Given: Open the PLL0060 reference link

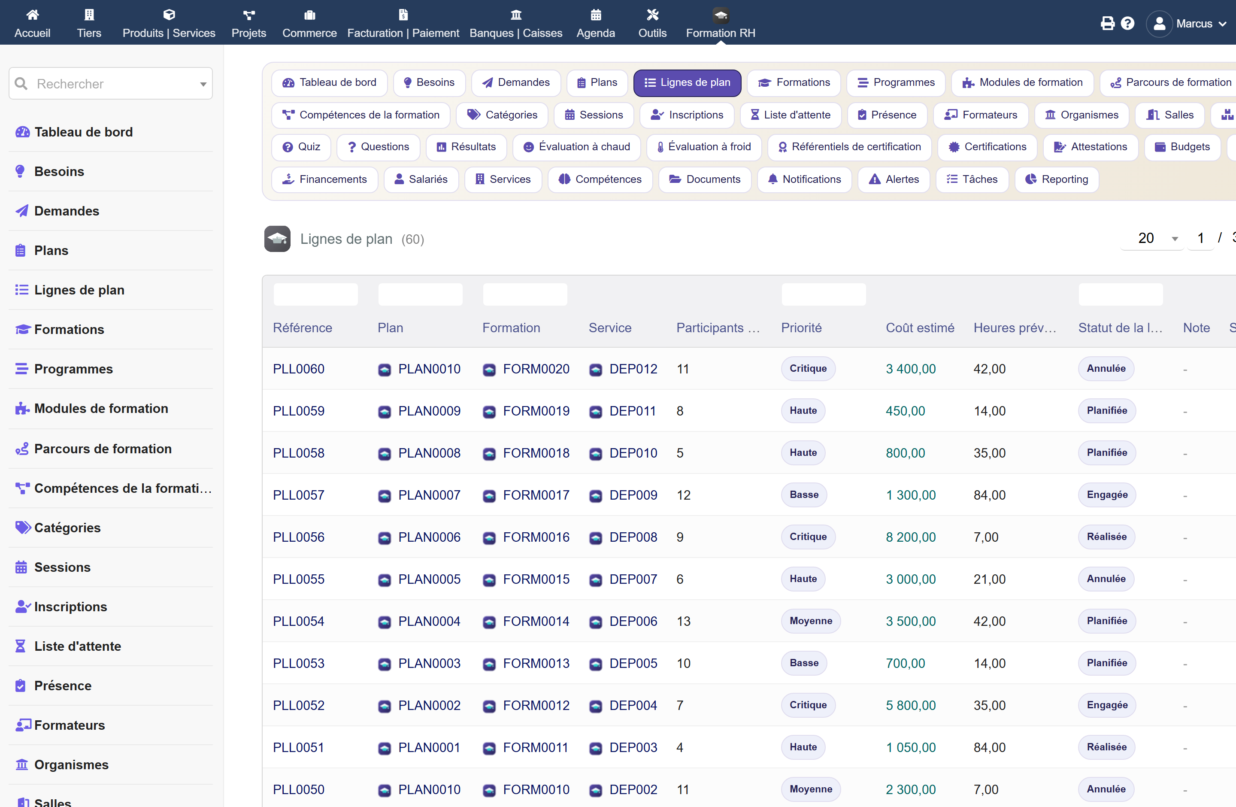Looking at the screenshot, I should 299,369.
